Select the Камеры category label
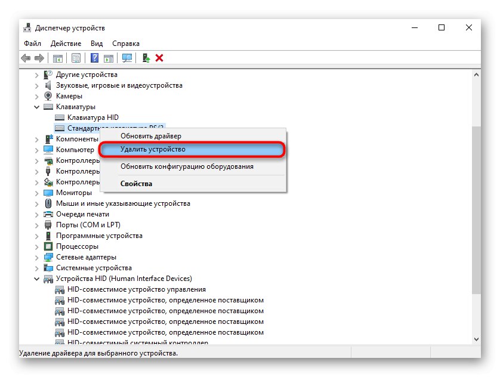Viewport: 500px width, 377px height. tap(69, 96)
